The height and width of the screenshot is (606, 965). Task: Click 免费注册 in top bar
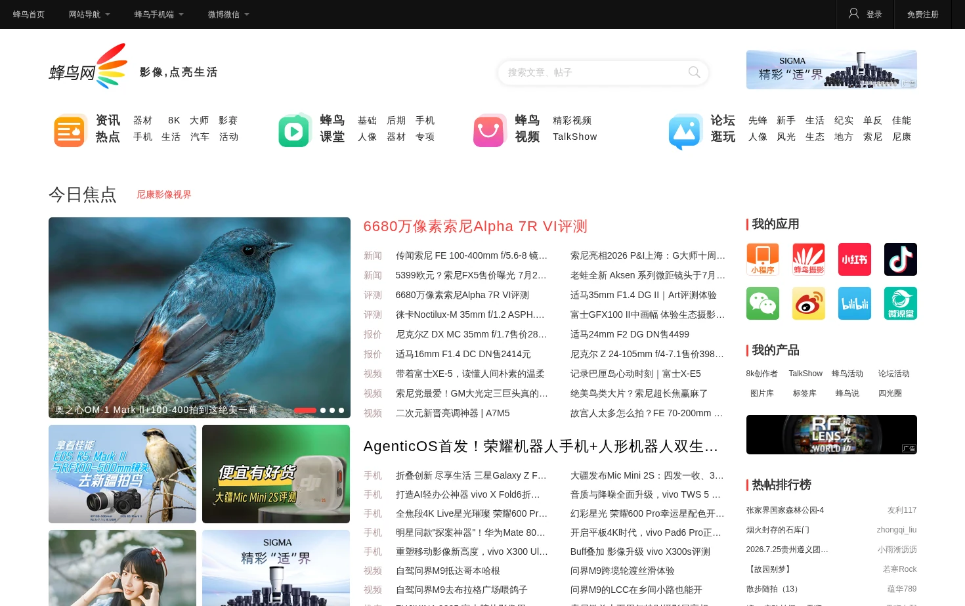coord(922,14)
